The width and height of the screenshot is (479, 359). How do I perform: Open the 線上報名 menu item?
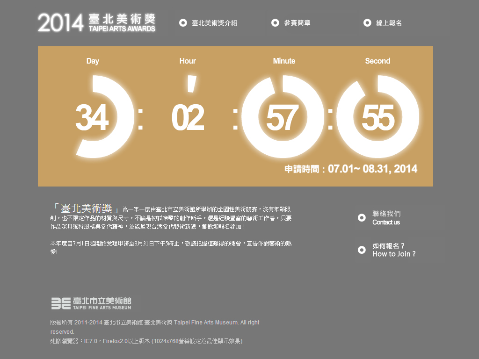pyautogui.click(x=389, y=23)
